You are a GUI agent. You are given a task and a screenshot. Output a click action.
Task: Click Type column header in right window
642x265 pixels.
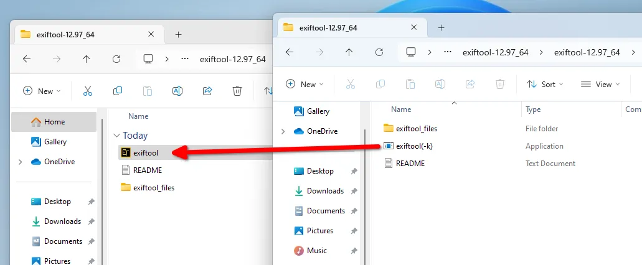click(x=533, y=109)
